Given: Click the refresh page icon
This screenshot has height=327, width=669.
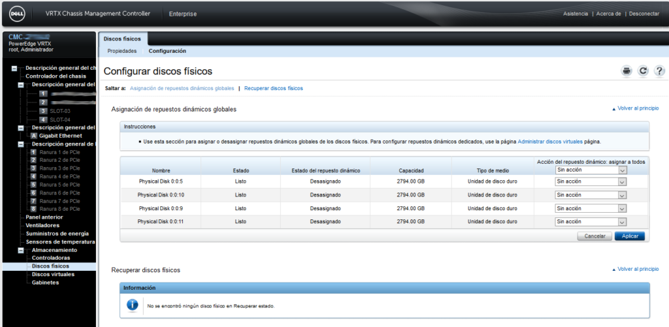Looking at the screenshot, I should (x=643, y=71).
